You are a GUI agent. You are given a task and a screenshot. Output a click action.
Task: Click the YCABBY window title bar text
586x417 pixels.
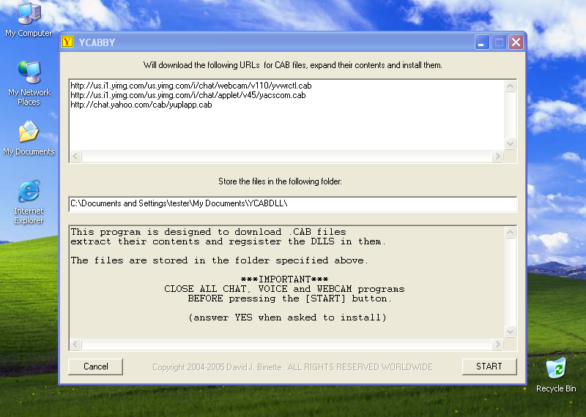coord(97,42)
